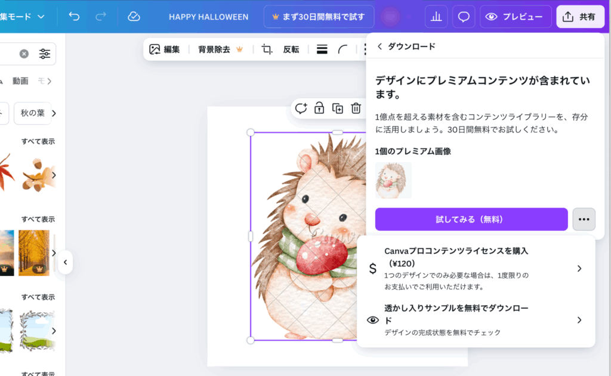
Task: Open the search filter sliders icon
Action: tap(45, 54)
